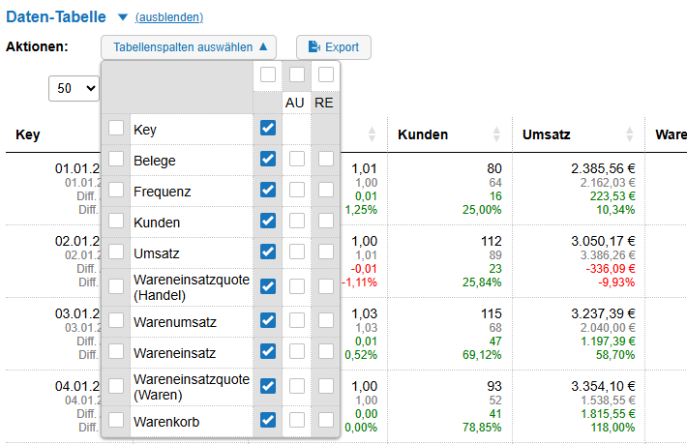Screen dimensions: 687x445
Task: Toggle the header checkbox above AU
Action: point(297,74)
